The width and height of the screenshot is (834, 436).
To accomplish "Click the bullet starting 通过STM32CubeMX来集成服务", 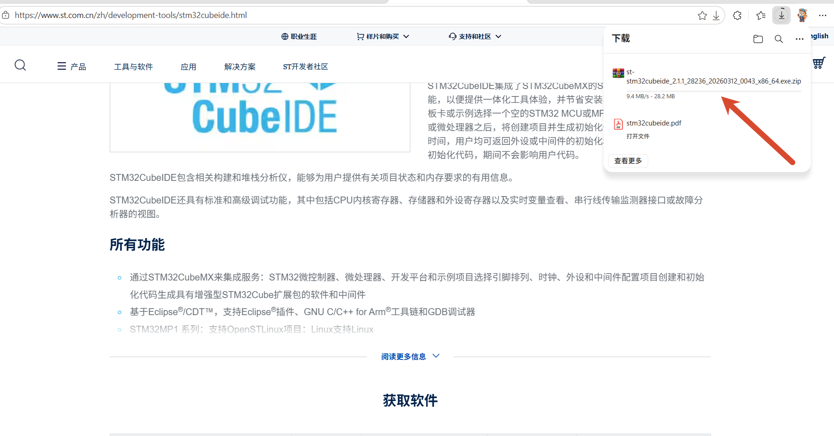I will (417, 286).
